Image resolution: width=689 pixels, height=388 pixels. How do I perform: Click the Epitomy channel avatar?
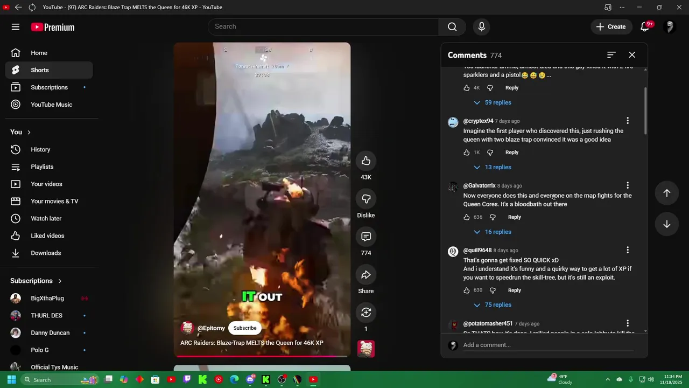(187, 328)
